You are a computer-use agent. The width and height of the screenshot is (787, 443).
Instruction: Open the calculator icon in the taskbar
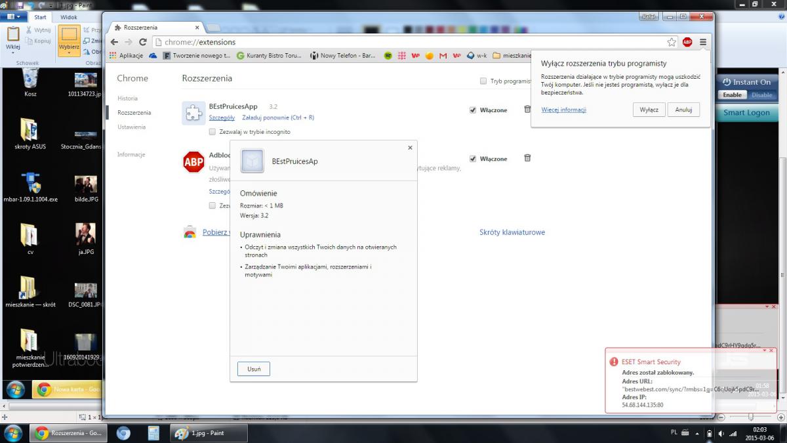(153, 433)
